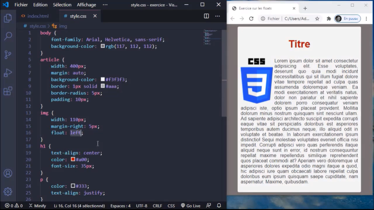This screenshot has width=374, height=210.
Task: Open the Accounts menu icon
Action: pyautogui.click(x=8, y=173)
